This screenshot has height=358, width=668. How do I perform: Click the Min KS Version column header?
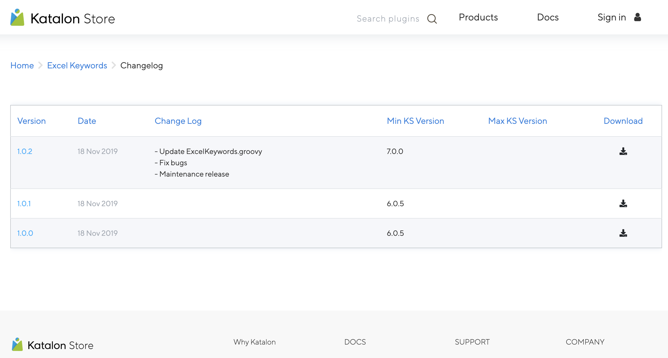[415, 121]
